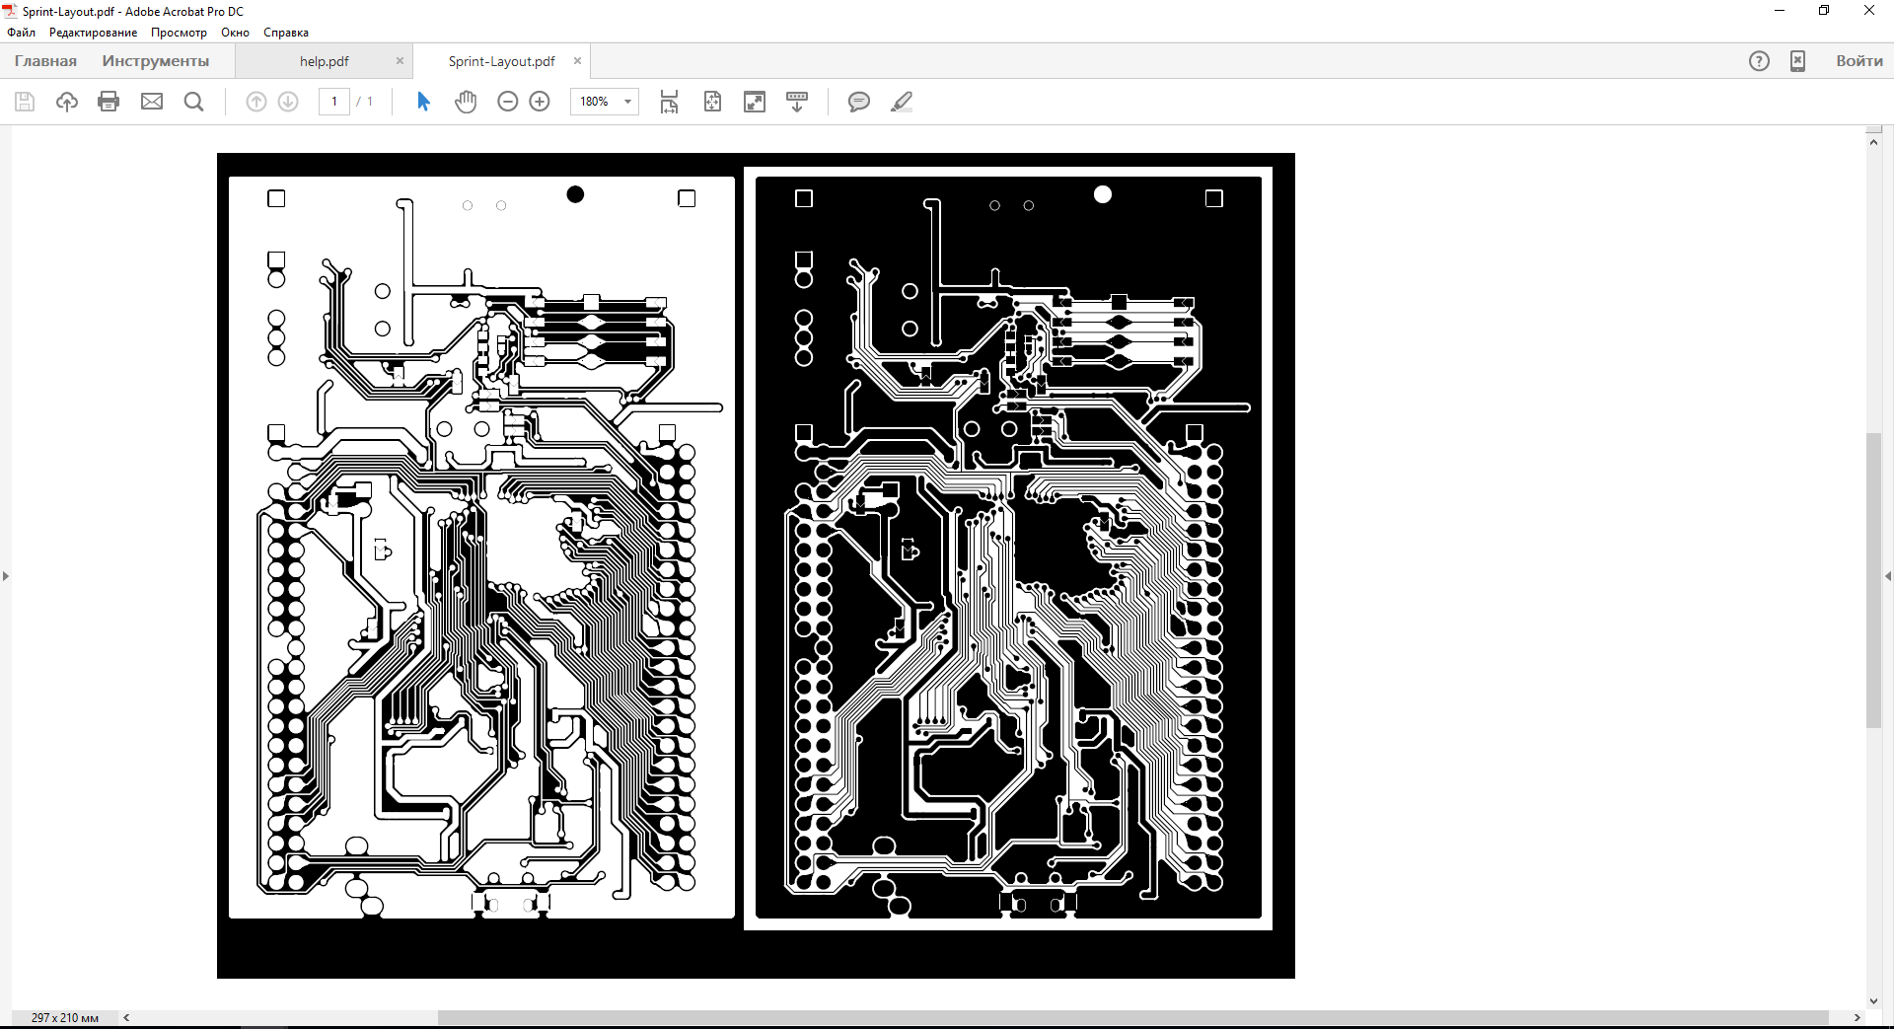Click the scroll up arrow

1874,142
